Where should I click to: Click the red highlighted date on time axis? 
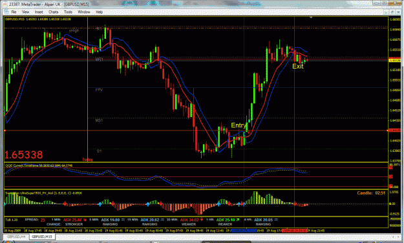(294, 231)
